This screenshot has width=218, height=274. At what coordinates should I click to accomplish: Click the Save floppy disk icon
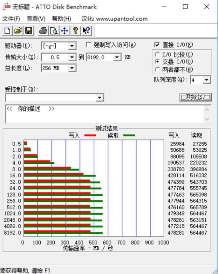[29, 31]
